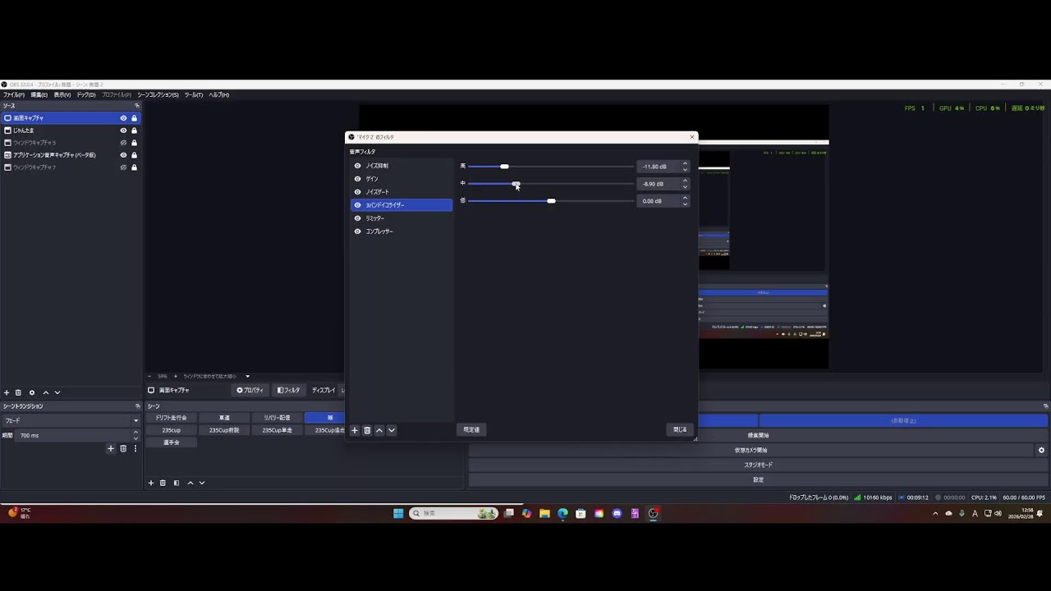Open the ドック(D) menu
This screenshot has height=591, width=1051.
pyautogui.click(x=86, y=95)
